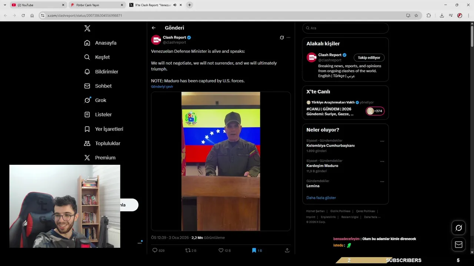
Task: Open Premium in sidebar
Action: [100, 157]
